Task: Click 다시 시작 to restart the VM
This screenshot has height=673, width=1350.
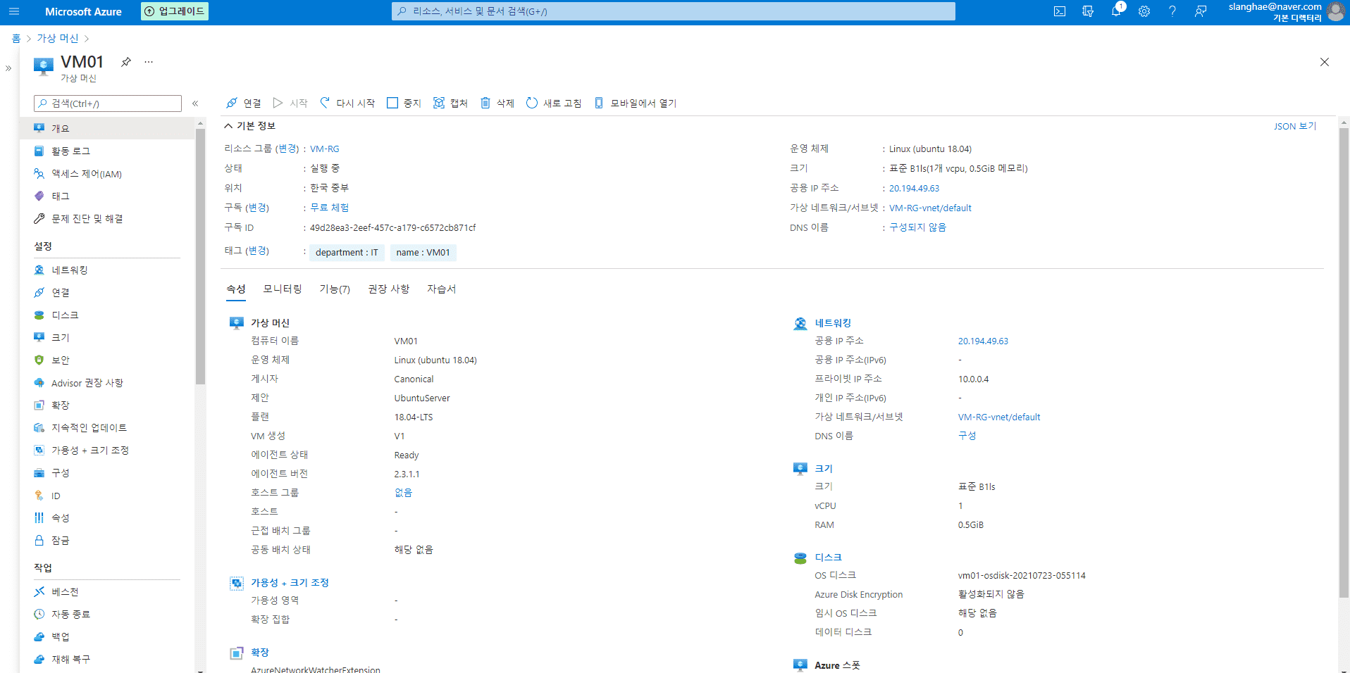Action: pos(347,103)
